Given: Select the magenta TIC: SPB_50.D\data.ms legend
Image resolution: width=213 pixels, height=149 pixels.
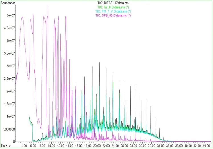Looking at the screenshot, I should click(113, 15).
